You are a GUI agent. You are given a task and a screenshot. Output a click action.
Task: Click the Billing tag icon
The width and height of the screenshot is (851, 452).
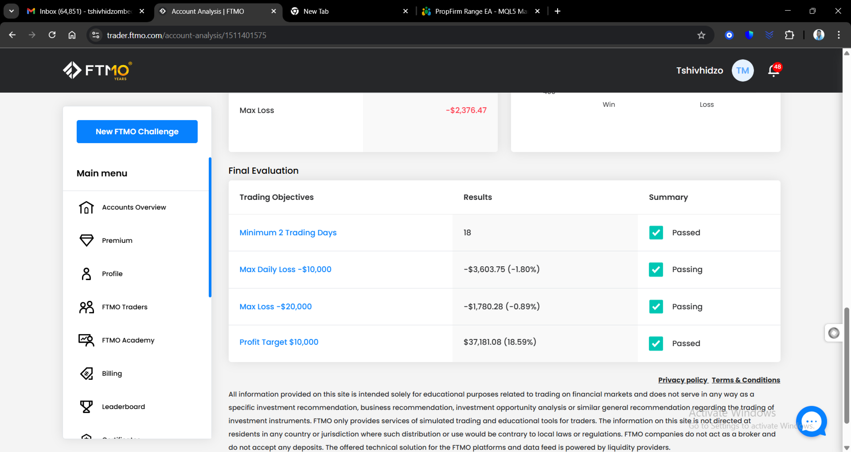tap(86, 374)
